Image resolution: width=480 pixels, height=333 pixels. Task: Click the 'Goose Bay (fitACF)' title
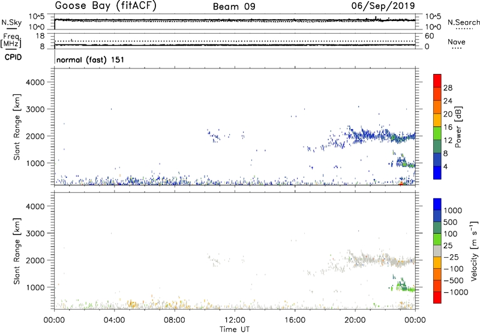tap(106, 6)
